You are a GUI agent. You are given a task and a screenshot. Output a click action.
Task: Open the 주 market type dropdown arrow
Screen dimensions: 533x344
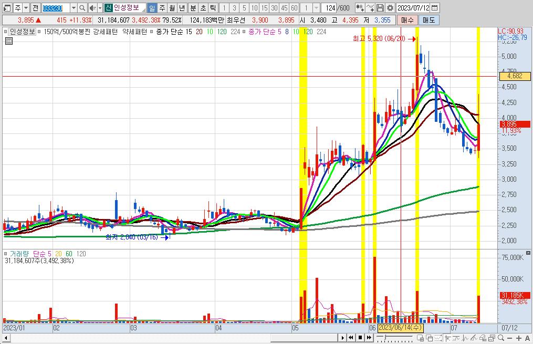26,8
